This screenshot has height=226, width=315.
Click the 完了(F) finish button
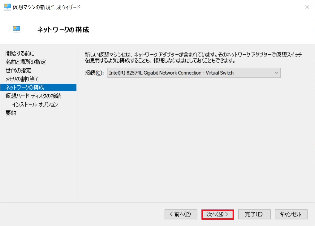(254, 214)
